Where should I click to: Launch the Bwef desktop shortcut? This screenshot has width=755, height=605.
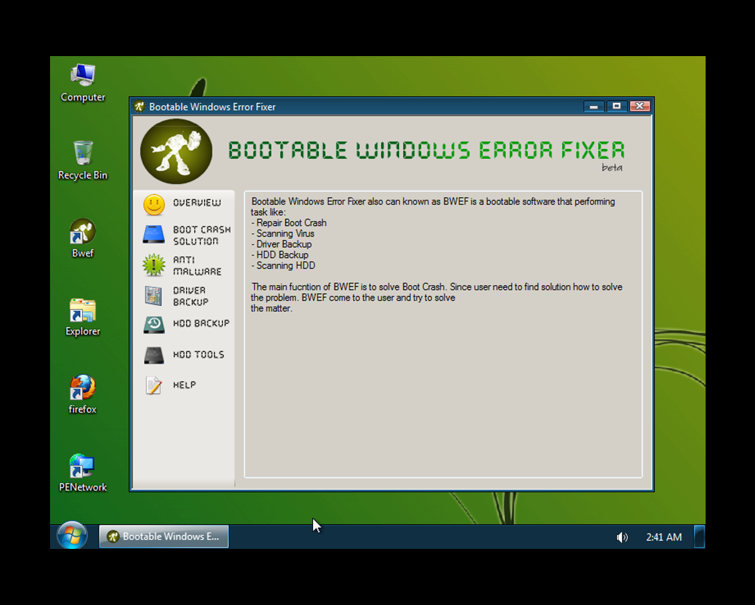[x=83, y=232]
